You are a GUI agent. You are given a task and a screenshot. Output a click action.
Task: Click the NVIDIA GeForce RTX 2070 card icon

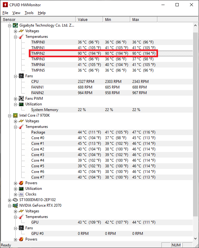(15, 205)
